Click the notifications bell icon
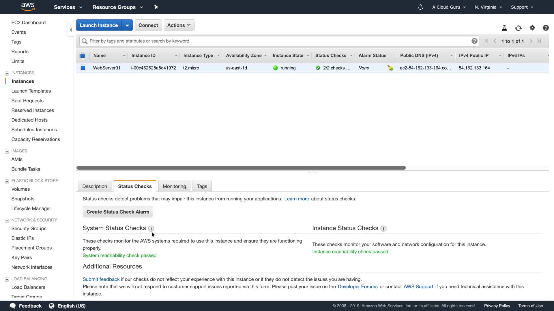The height and width of the screenshot is (311, 554). tap(420, 7)
